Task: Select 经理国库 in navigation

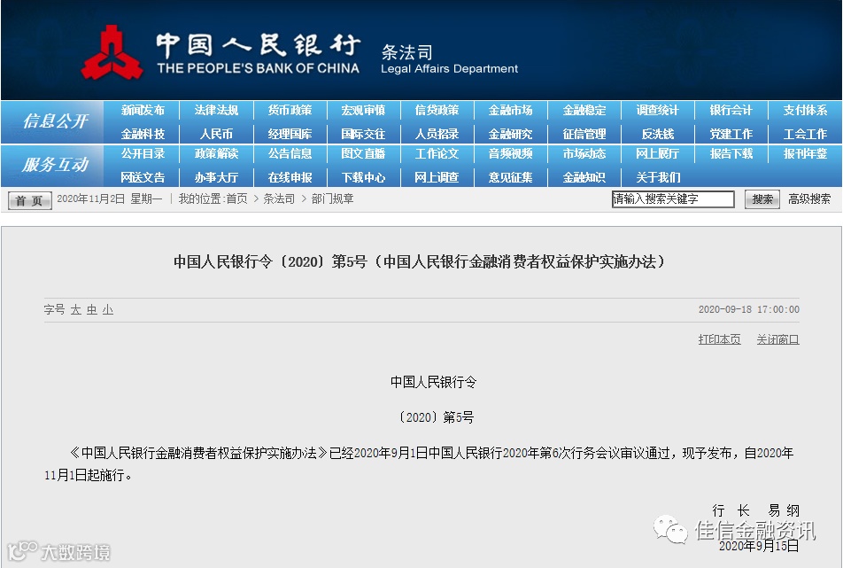Action: (290, 134)
